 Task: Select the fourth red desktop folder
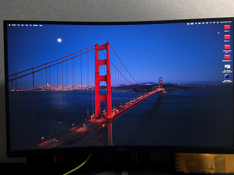(227, 57)
